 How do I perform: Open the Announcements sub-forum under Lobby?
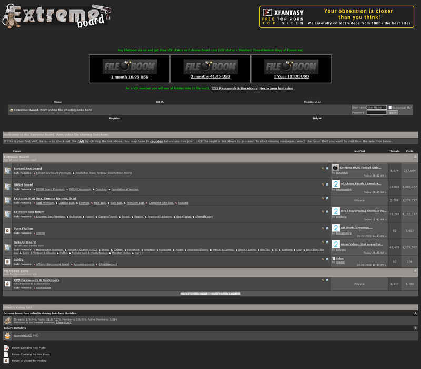coord(84,264)
